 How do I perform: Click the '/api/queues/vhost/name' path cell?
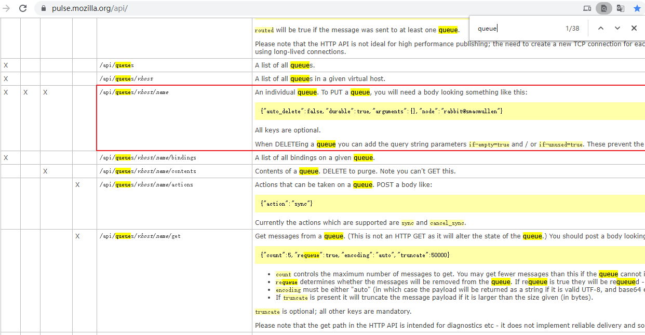point(134,92)
